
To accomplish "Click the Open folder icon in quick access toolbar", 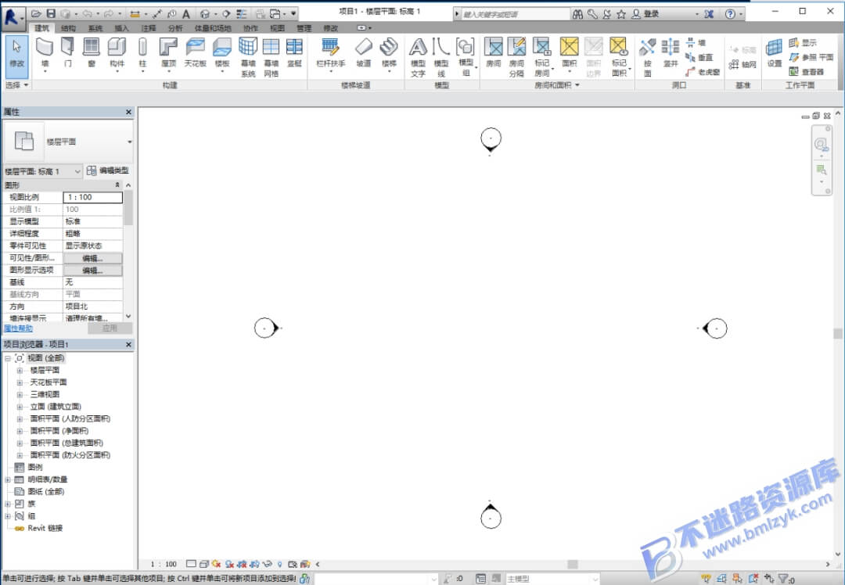I will [36, 13].
